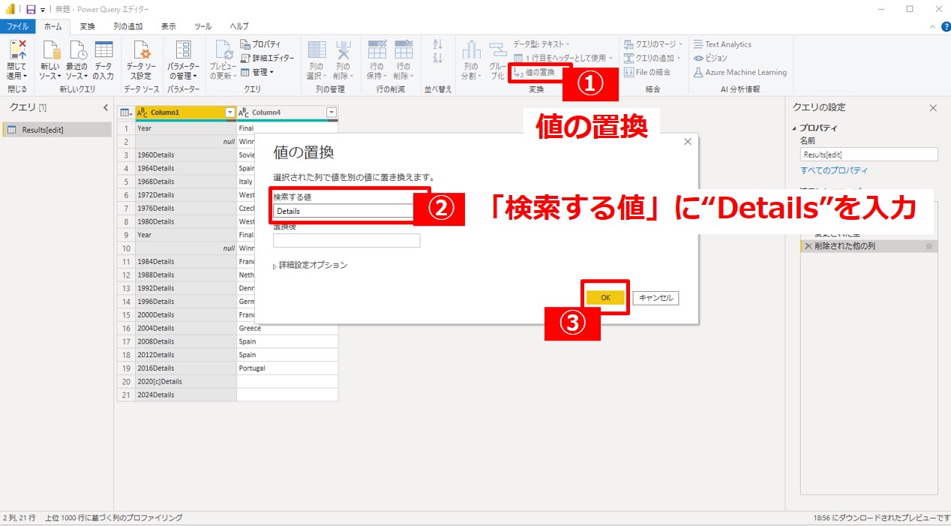Collapse the クエリ pane with the chevron
Screen dimensions: 951x526
click(106, 108)
